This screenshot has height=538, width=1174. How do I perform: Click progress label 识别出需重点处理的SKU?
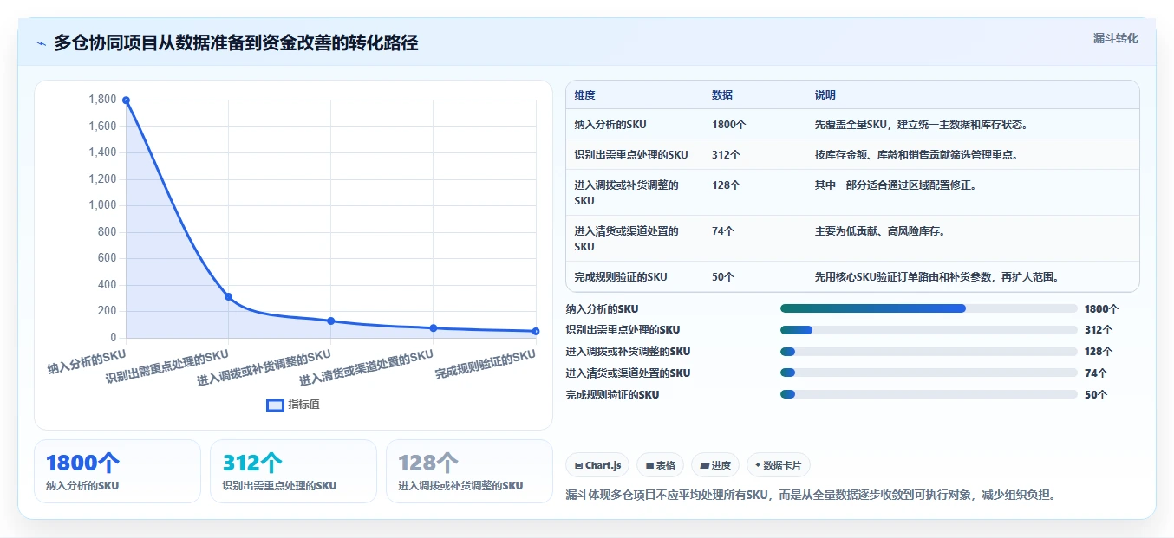click(623, 330)
